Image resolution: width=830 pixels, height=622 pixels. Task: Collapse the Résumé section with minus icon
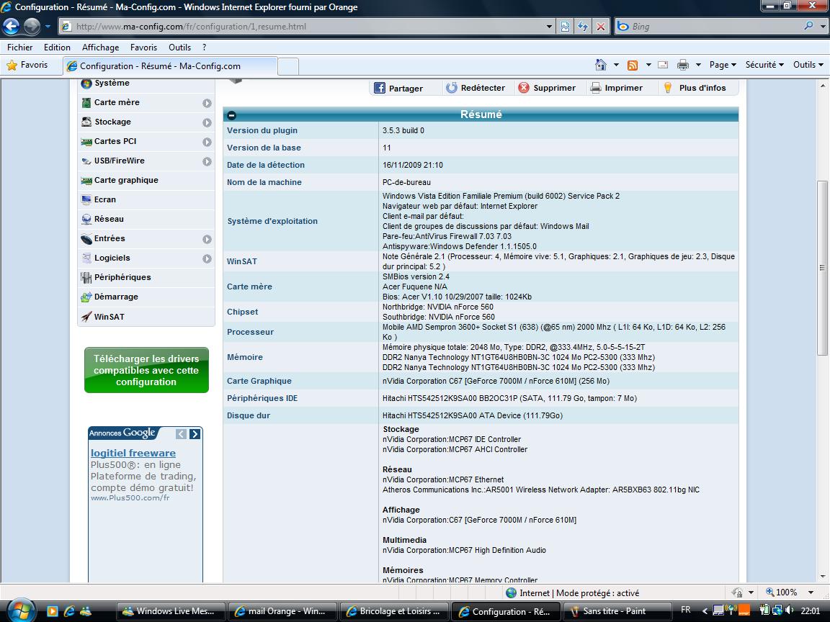(231, 114)
